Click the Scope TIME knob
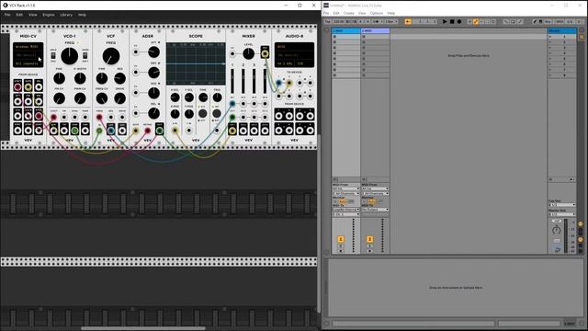The image size is (588, 331). pyautogui.click(x=203, y=97)
